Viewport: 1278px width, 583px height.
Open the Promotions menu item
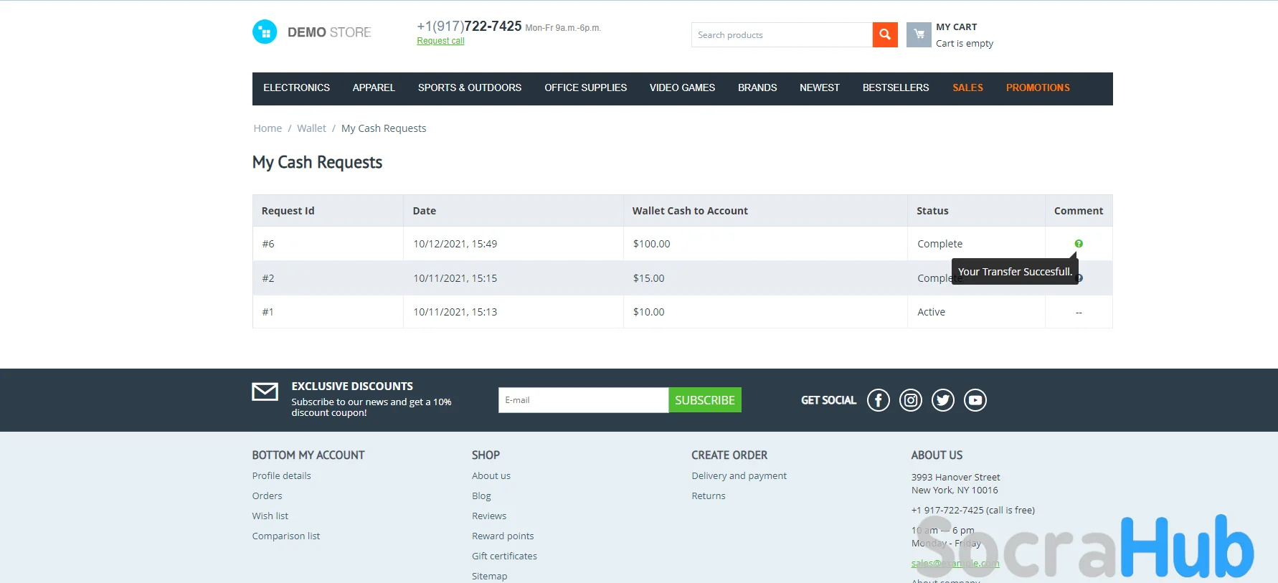1037,87
